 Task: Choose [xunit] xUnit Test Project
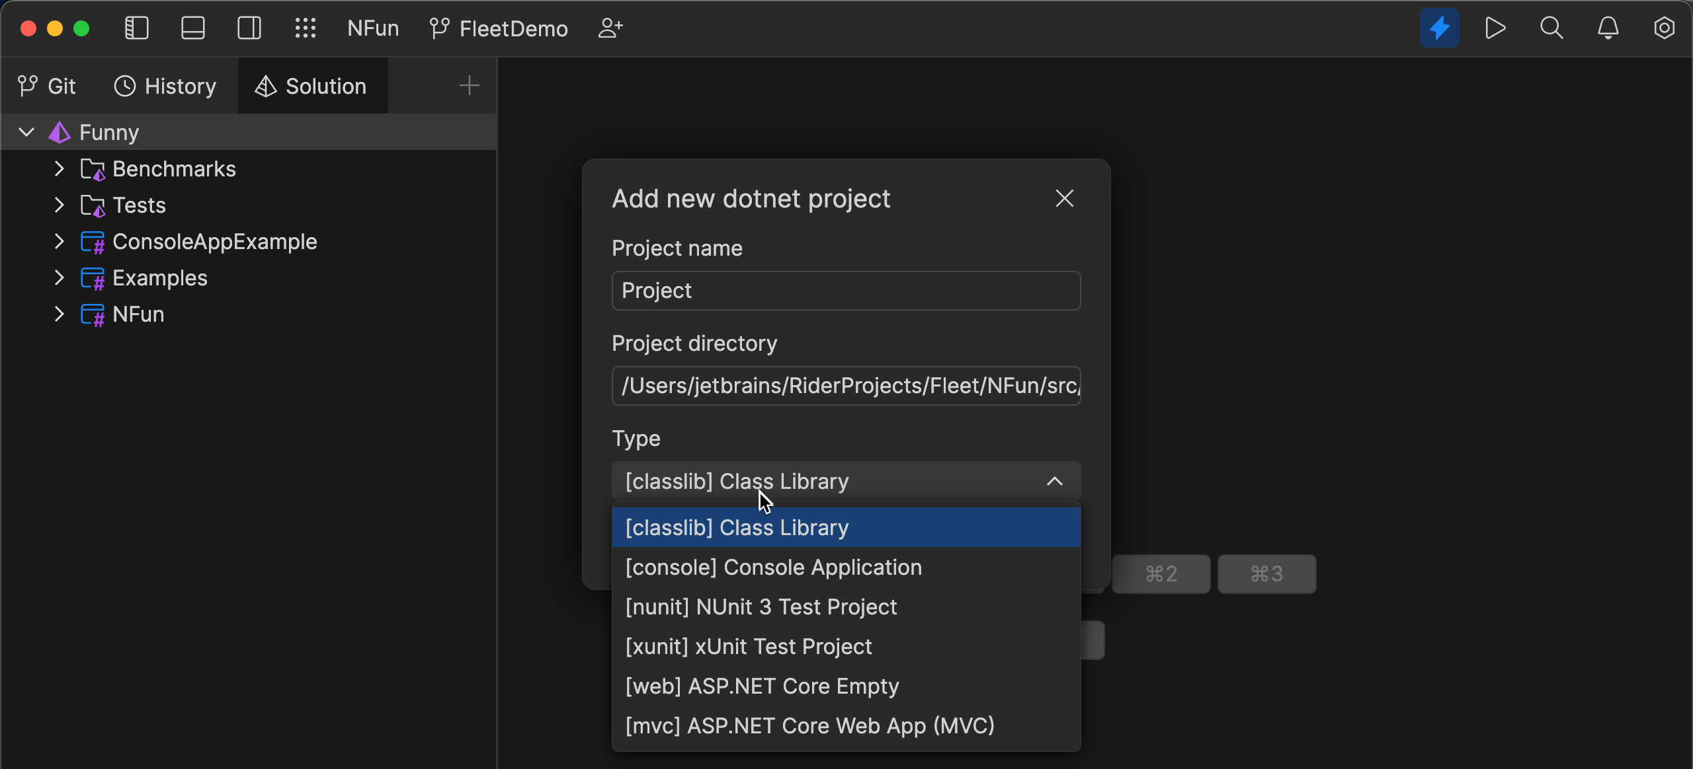[x=846, y=646]
